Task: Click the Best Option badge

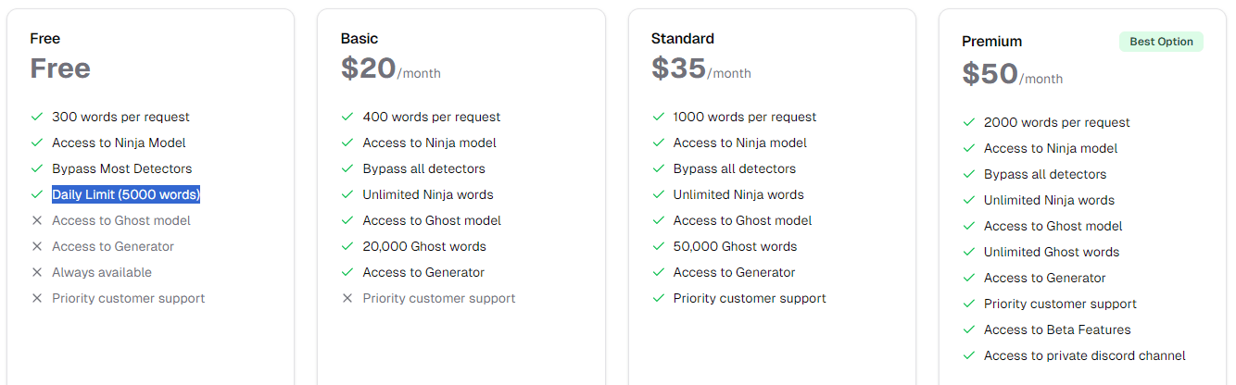Action: point(1161,42)
